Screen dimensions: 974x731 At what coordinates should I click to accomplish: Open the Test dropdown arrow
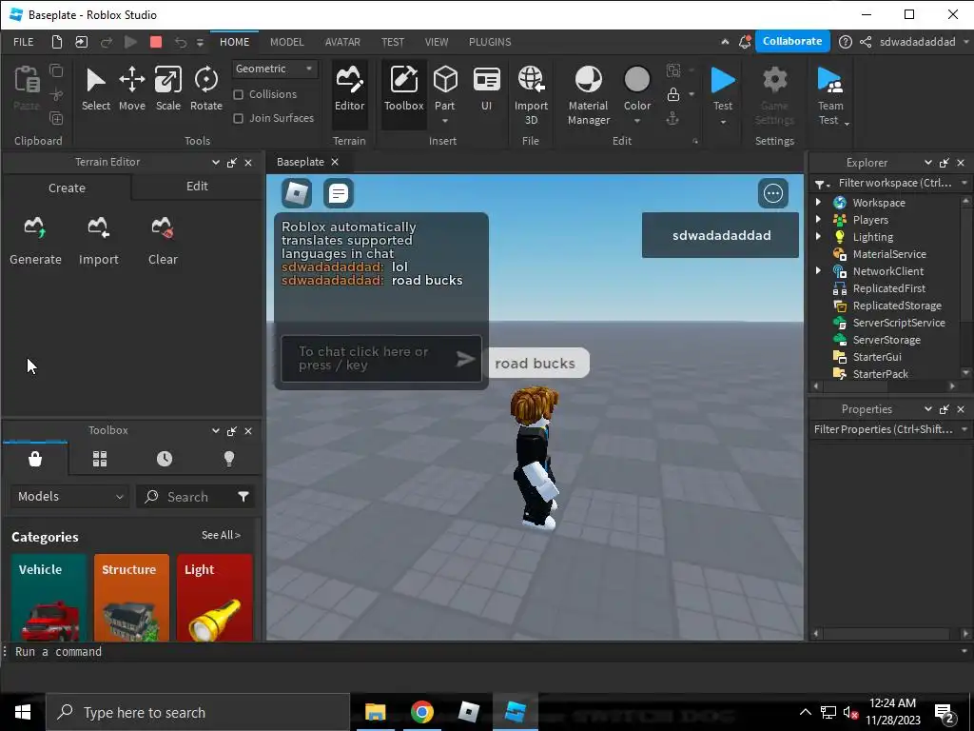723,122
